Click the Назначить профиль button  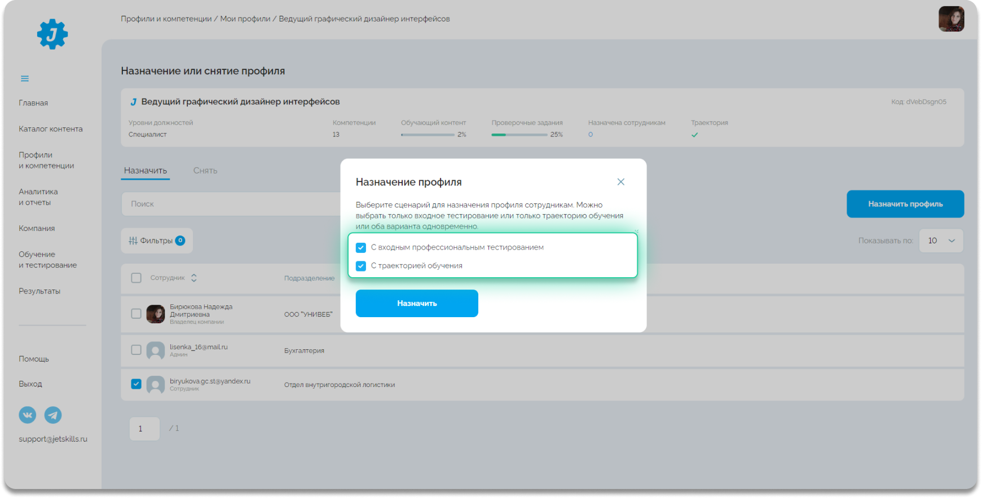point(905,204)
